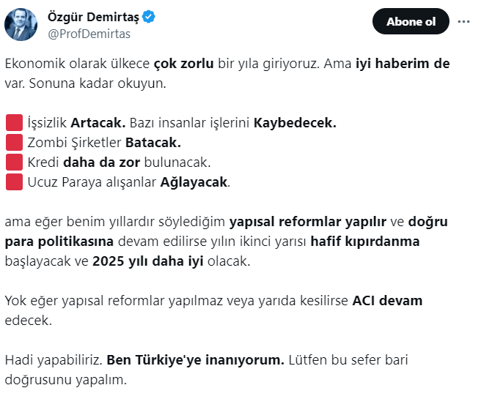This screenshot has width=481, height=396.
Task: Click the Abone ol subscribe button
Action: pos(411,21)
